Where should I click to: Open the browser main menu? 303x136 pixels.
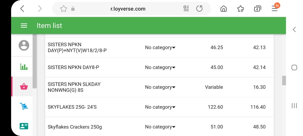coord(275,9)
